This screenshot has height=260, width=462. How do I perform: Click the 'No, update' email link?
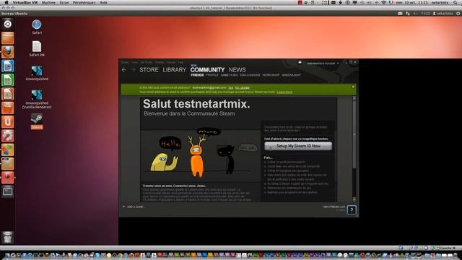click(243, 88)
